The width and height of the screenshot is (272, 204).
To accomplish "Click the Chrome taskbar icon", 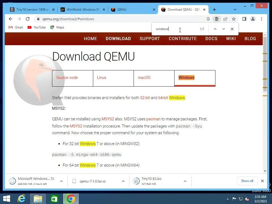I will [x=71, y=199].
